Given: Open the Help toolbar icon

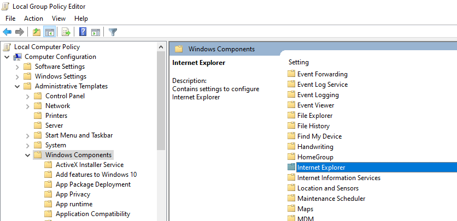Looking at the screenshot, I should click(83, 32).
